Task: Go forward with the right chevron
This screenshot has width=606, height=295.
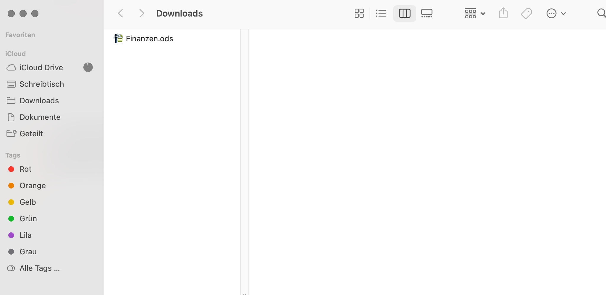Action: pos(142,13)
